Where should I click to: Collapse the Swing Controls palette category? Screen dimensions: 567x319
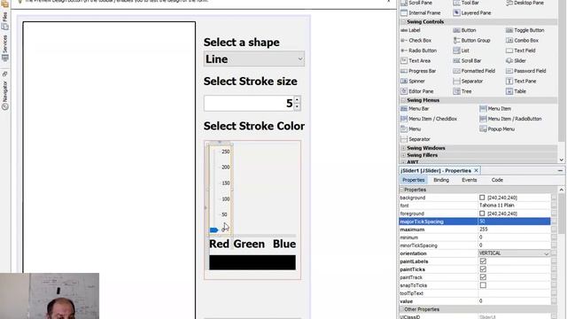[x=403, y=21]
